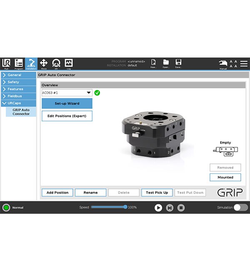This screenshot has width=250, height=271.
Task: Save using the floppy disk icon
Action: tap(178, 63)
